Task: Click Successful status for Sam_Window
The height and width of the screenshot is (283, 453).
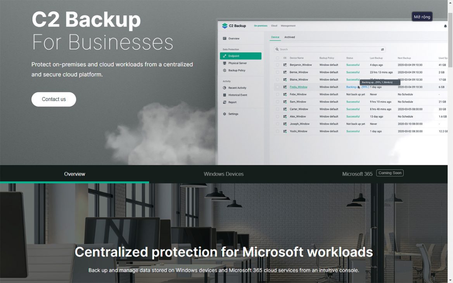Action: [353, 102]
